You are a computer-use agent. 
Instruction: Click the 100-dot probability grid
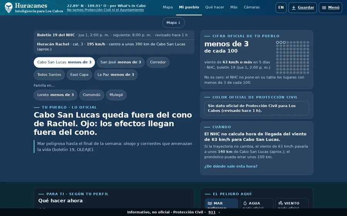click(293, 57)
